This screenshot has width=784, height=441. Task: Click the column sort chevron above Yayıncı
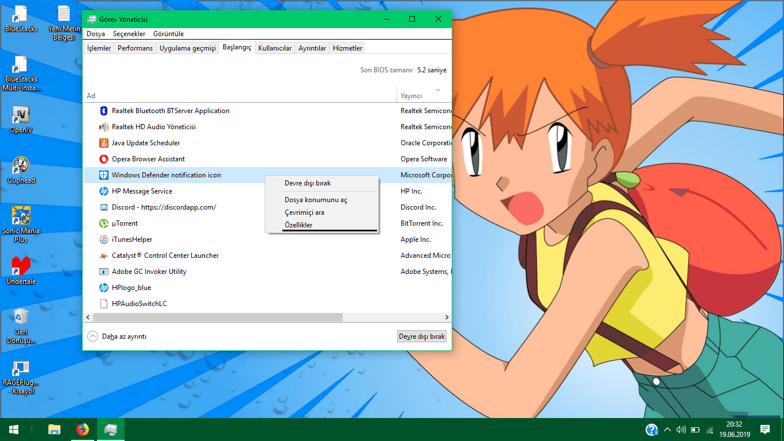pyautogui.click(x=438, y=90)
